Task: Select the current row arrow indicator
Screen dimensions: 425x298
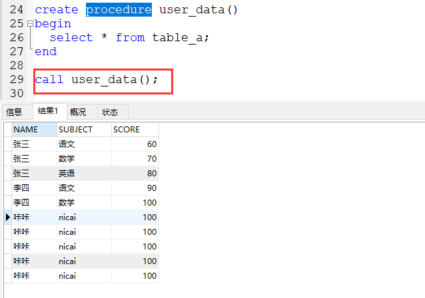Action: point(8,217)
